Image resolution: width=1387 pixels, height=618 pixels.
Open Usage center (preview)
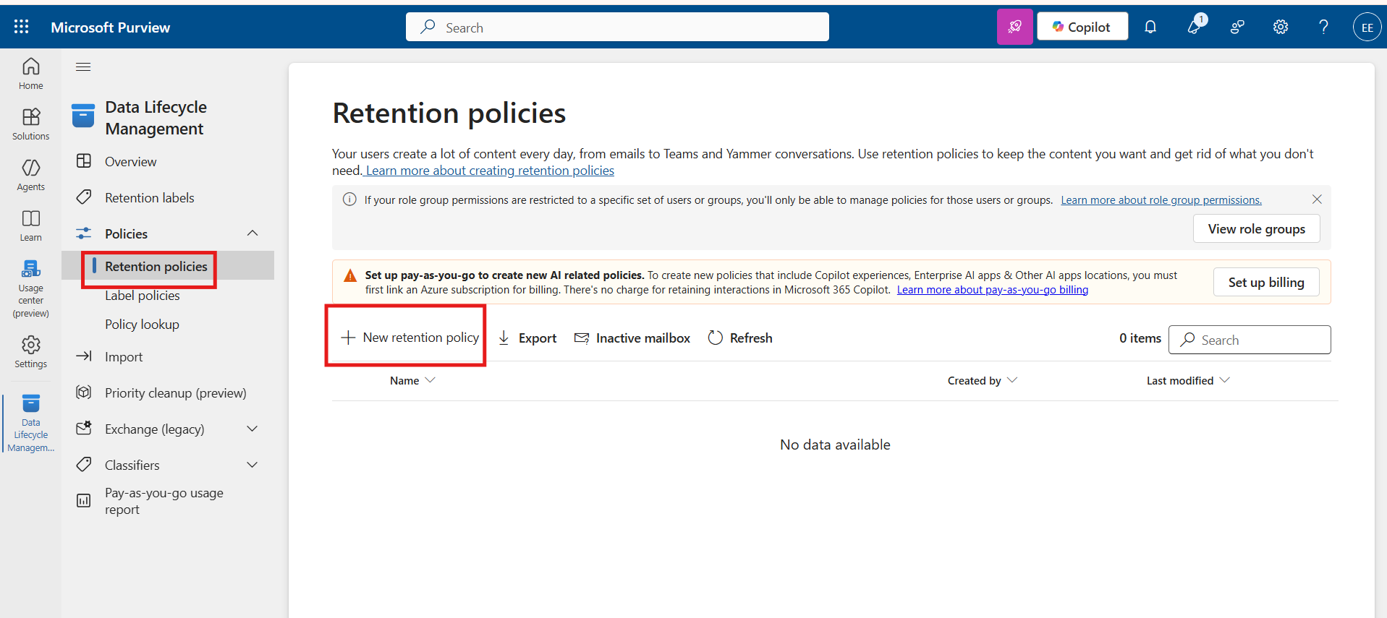[x=30, y=289]
